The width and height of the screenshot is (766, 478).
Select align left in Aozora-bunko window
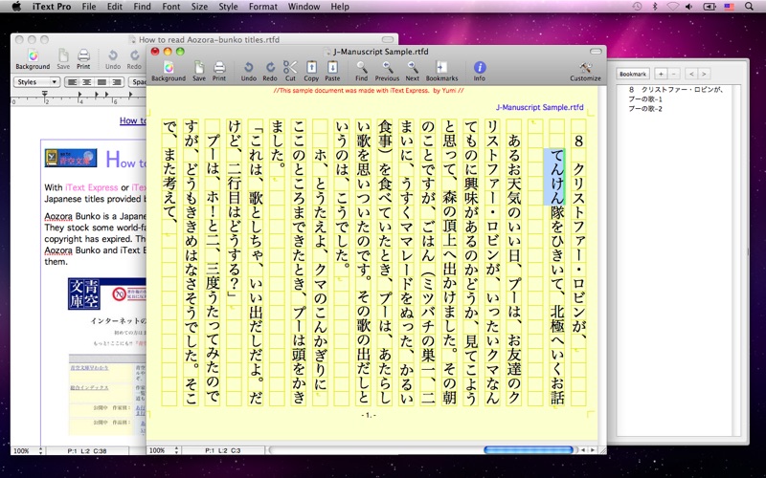(x=73, y=82)
